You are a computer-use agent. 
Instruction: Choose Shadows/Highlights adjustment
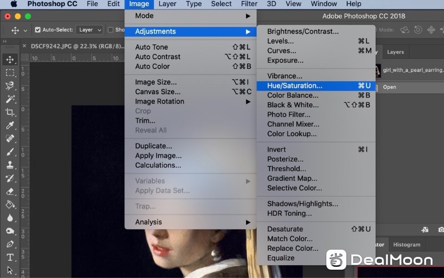point(316,203)
